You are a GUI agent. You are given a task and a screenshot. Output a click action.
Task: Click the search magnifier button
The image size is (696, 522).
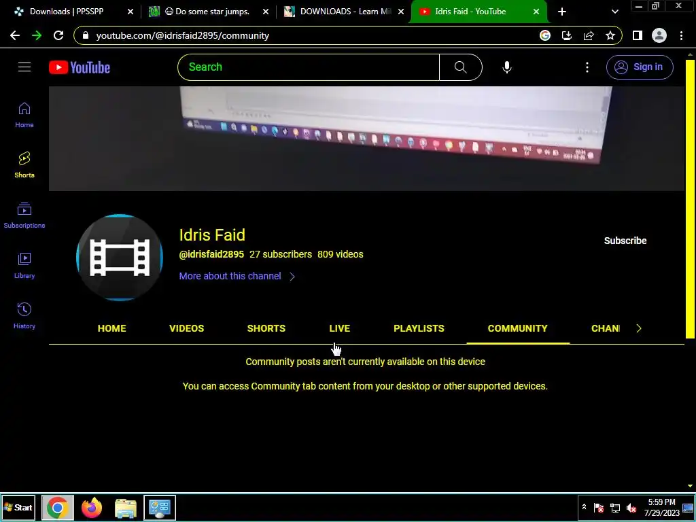pos(460,67)
